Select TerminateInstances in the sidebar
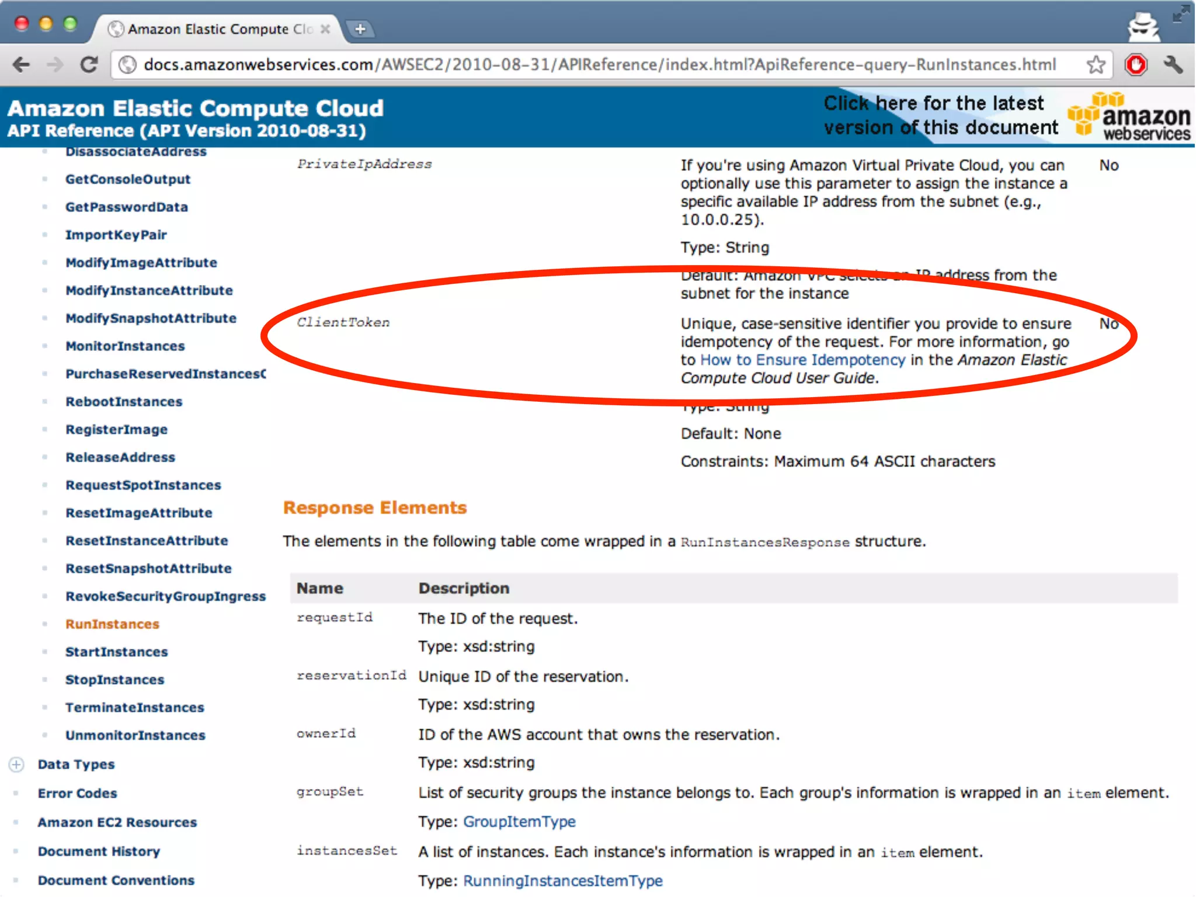 point(134,707)
